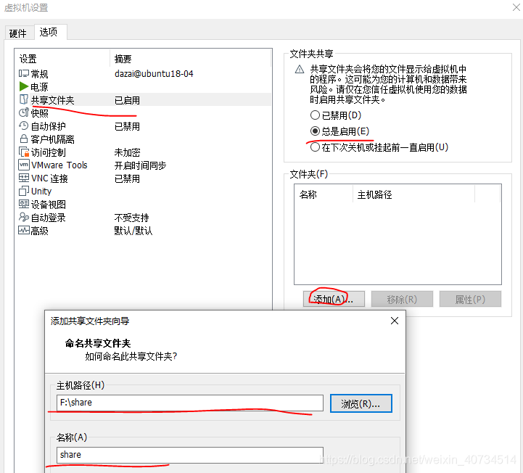Close the 添加共享文件夹向导 dialog
The height and width of the screenshot is (473, 523).
(x=395, y=321)
